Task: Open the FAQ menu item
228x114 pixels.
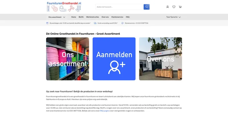Action: click(x=128, y=17)
